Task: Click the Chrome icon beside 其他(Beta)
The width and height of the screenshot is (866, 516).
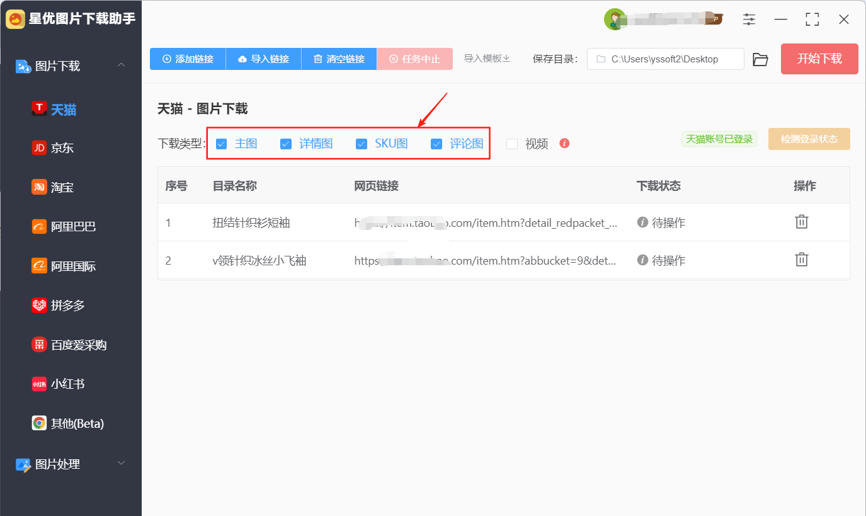Action: pos(39,423)
